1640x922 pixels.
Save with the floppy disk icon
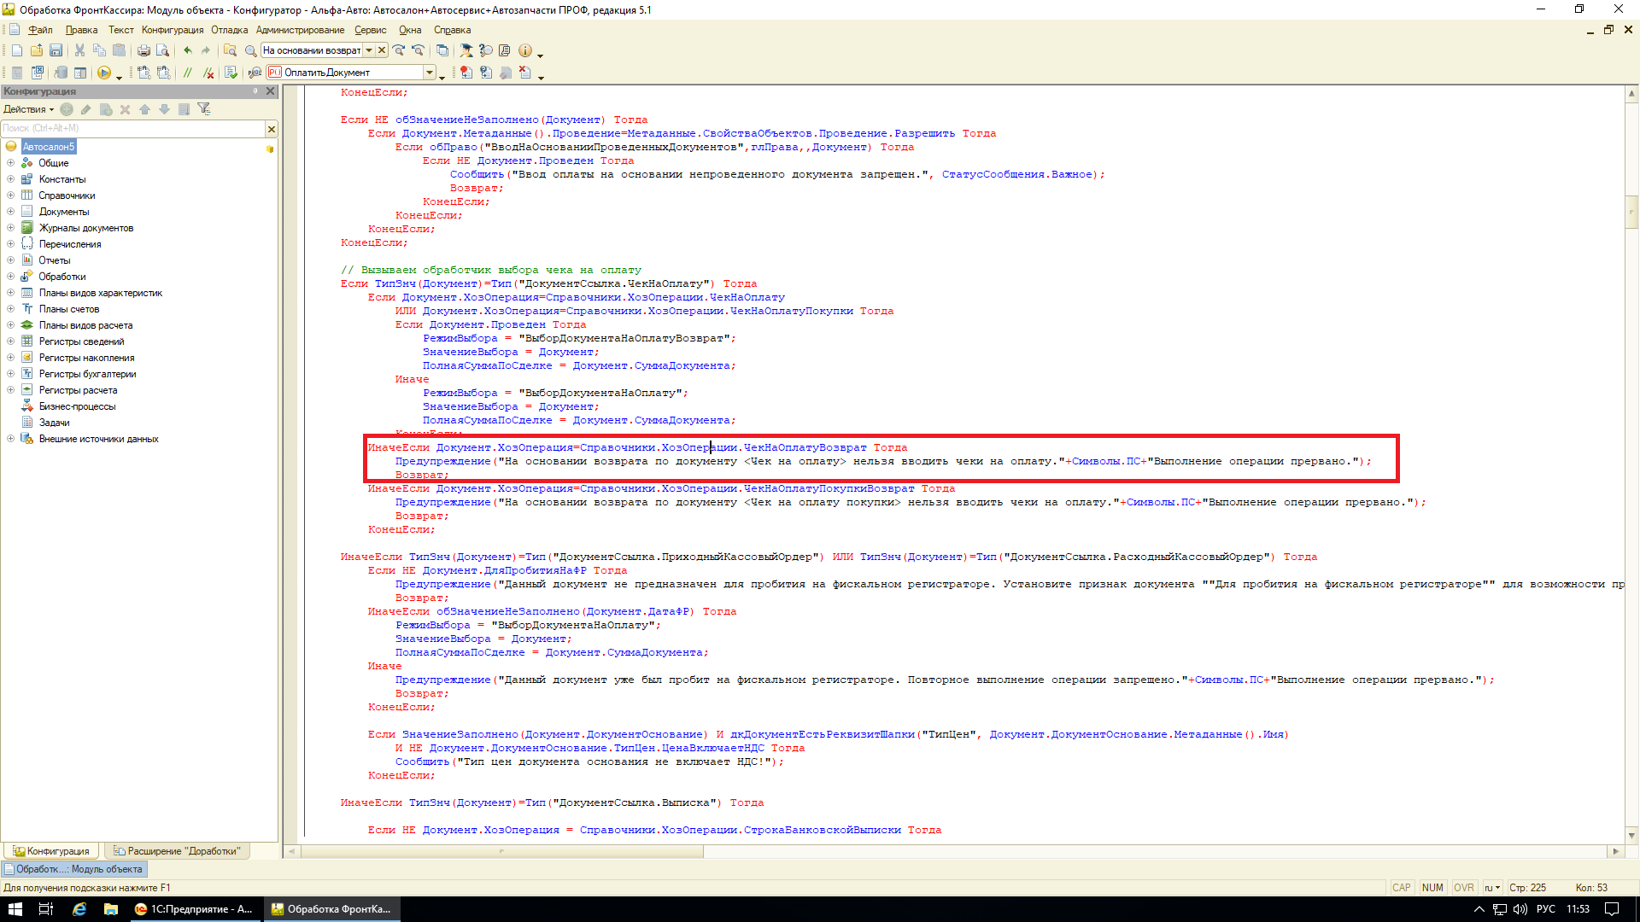pyautogui.click(x=56, y=51)
